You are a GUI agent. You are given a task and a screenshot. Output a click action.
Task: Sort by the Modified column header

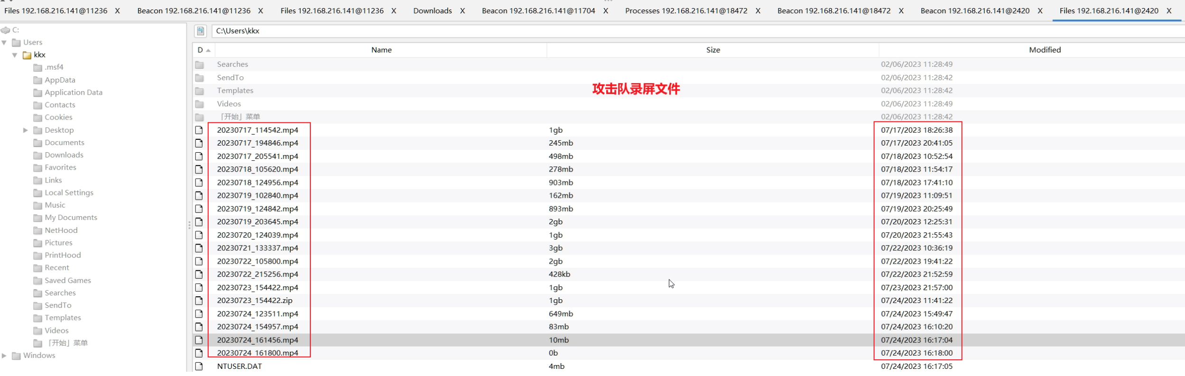[x=1044, y=50]
